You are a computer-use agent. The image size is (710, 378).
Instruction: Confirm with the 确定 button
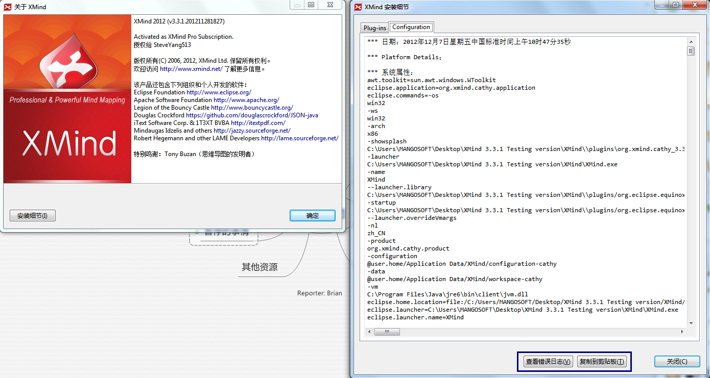313,216
